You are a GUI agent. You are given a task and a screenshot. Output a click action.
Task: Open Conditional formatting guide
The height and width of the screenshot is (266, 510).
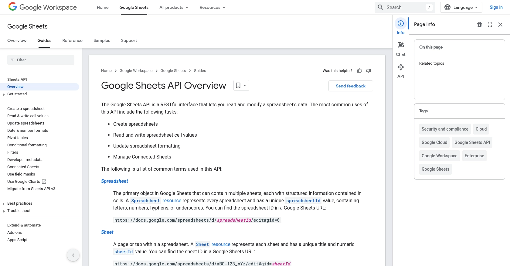pos(27,145)
